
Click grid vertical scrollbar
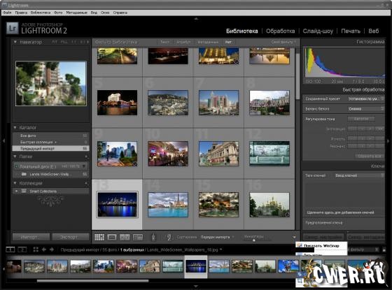point(297,76)
